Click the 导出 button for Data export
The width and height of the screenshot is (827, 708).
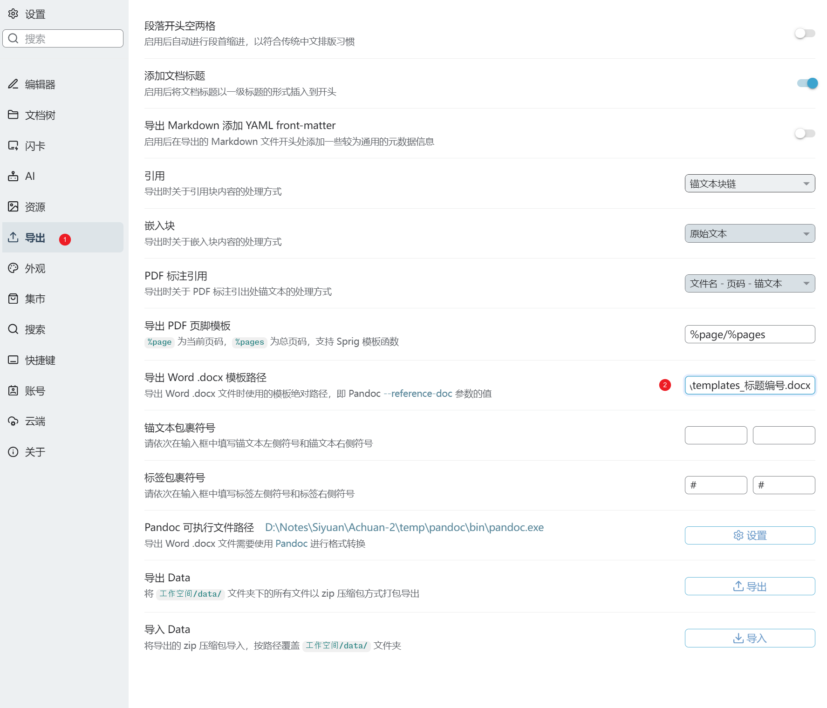[x=749, y=586]
